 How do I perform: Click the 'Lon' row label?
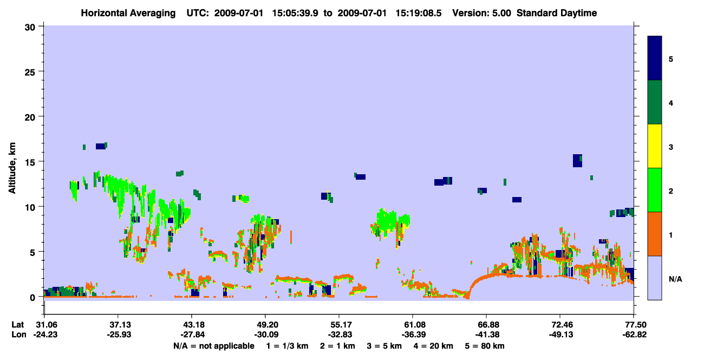click(18, 334)
